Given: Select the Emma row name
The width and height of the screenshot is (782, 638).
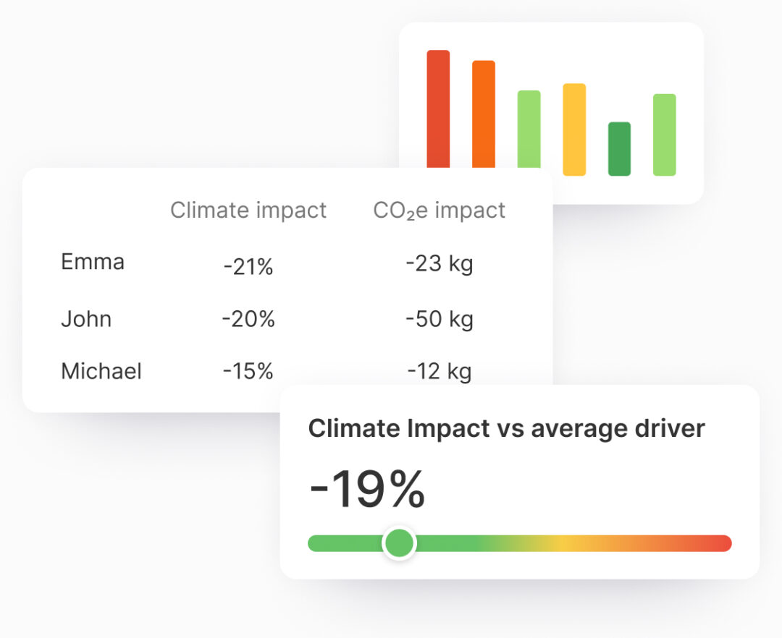Looking at the screenshot, I should coord(93,261).
